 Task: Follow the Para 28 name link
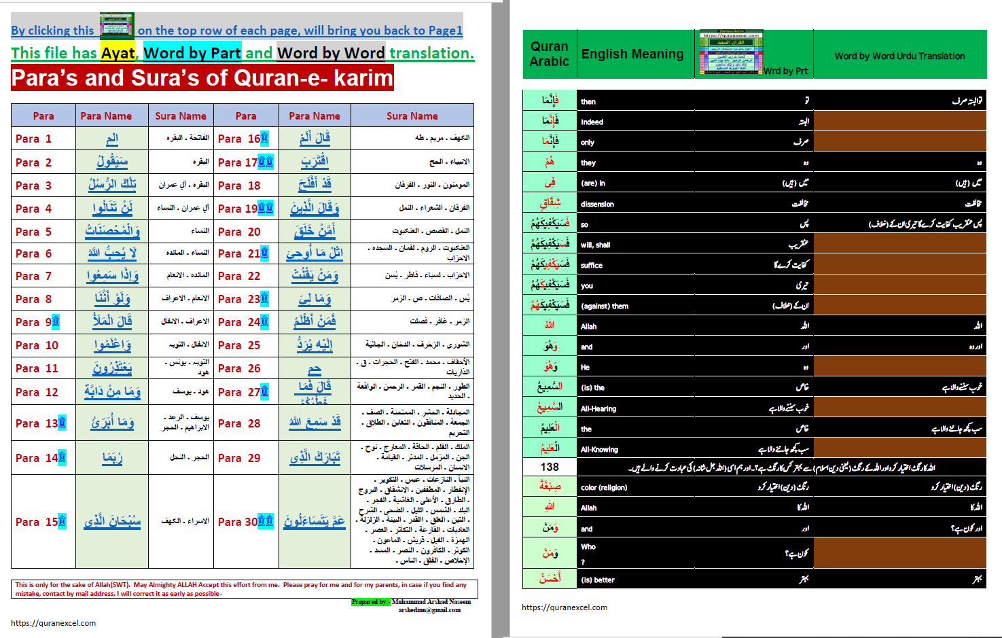(x=315, y=423)
